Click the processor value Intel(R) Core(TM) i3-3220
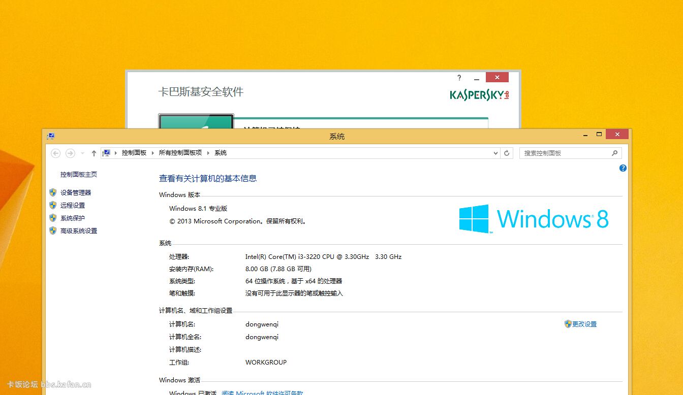The width and height of the screenshot is (683, 395). coord(323,257)
